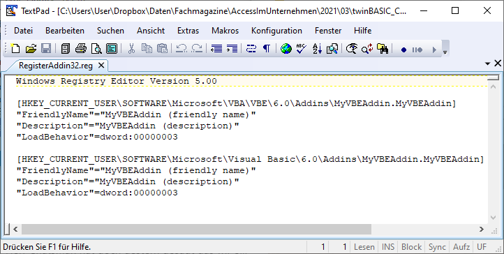504x254 pixels.
Task: Click the globe web browser icon
Action: point(286,49)
